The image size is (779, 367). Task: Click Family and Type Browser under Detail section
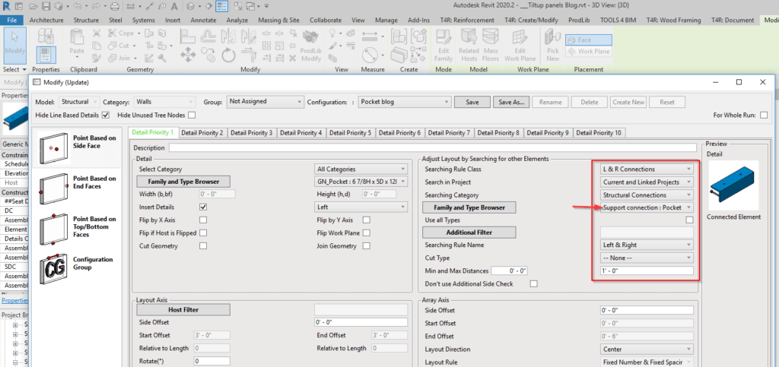tap(183, 182)
